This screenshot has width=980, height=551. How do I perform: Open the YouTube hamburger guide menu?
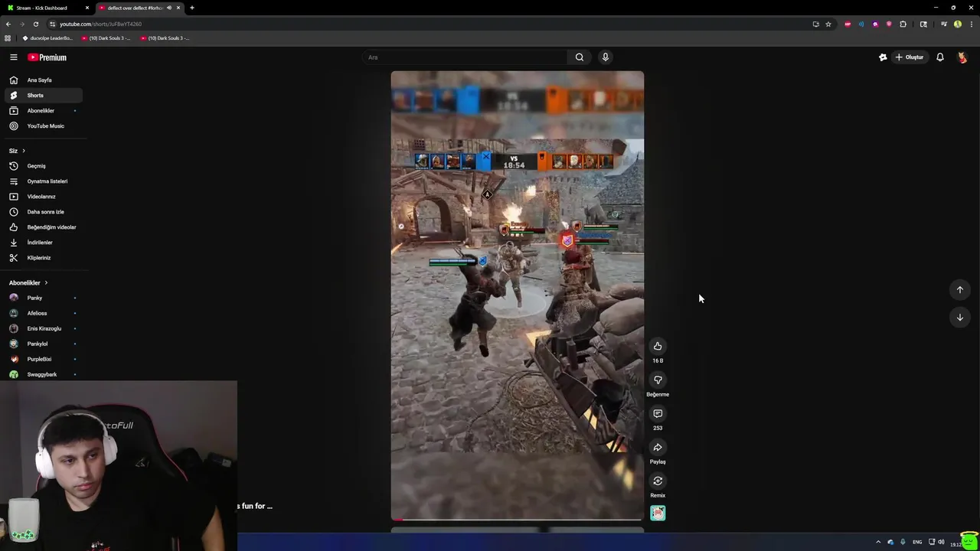(x=13, y=57)
